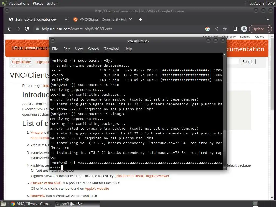Open Chrome profile avatar
Screen dimensions: 276x207
click(244, 29)
